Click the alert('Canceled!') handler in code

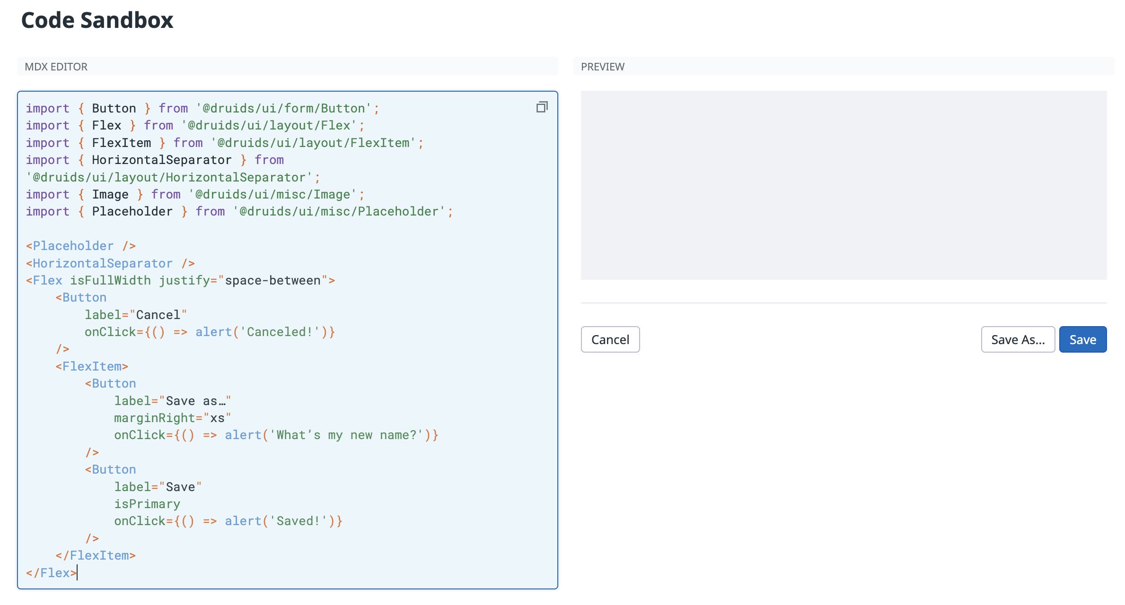click(265, 331)
